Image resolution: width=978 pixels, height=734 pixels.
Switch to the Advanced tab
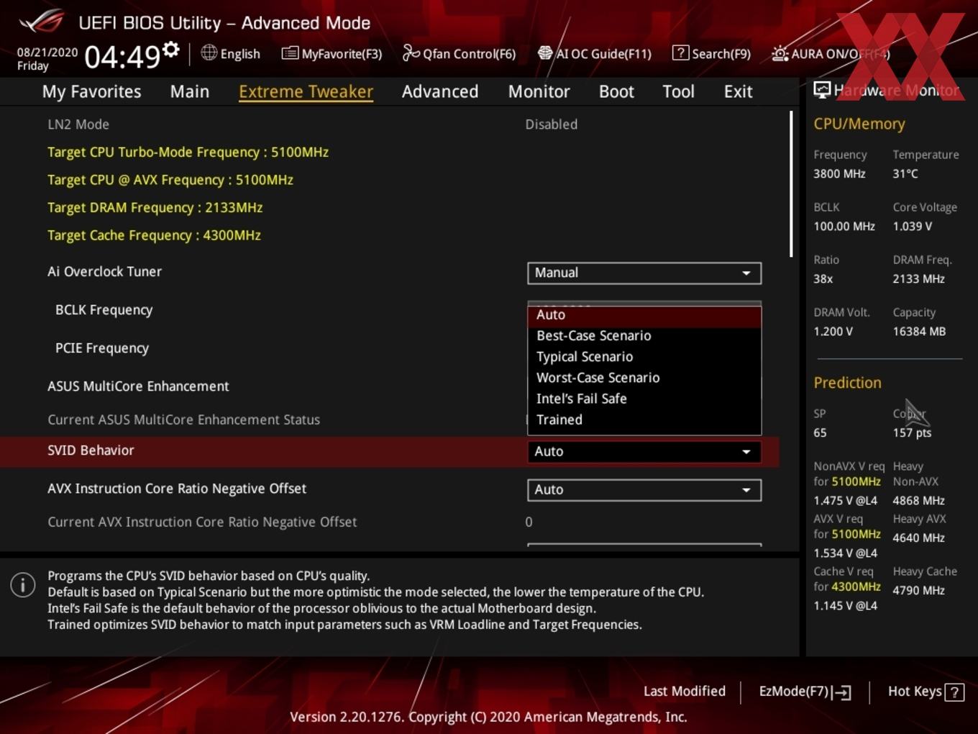[440, 91]
